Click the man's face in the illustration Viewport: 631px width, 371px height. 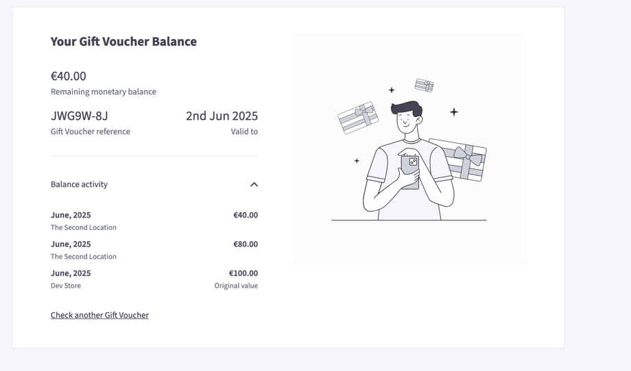tap(407, 122)
